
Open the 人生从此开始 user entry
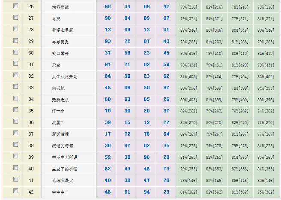[x=64, y=76]
